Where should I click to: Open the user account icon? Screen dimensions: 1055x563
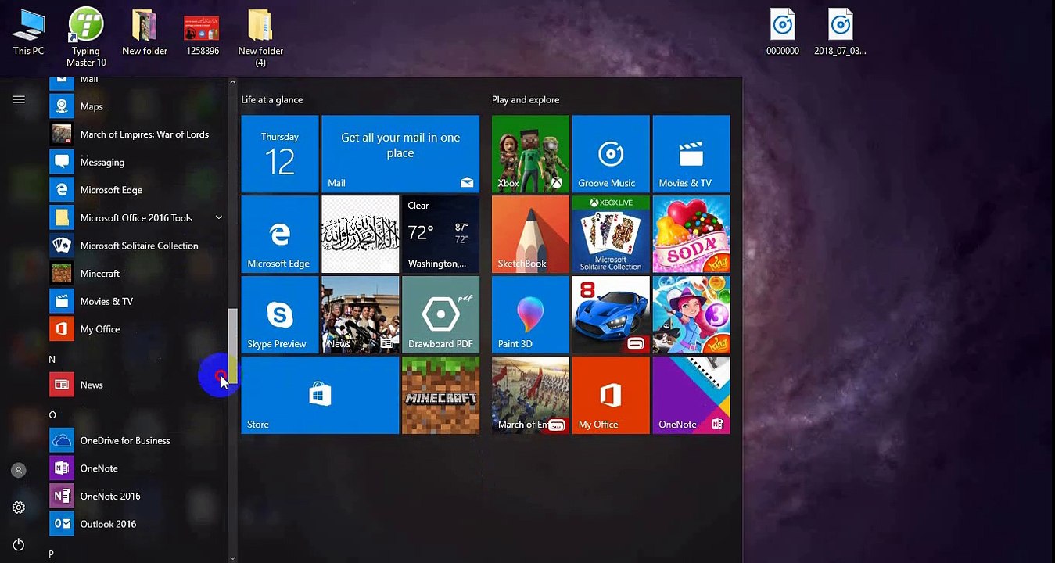point(19,470)
